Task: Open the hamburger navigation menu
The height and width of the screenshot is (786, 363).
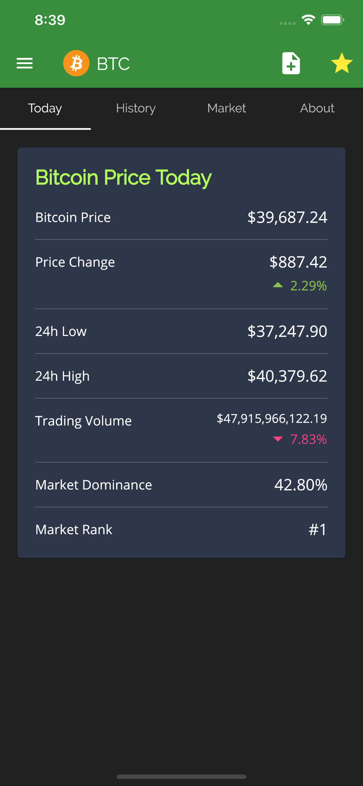Action: (24, 63)
